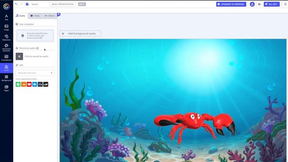This screenshot has height=162, width=288.
Task: Click Add background audio button
Action: 80,34
